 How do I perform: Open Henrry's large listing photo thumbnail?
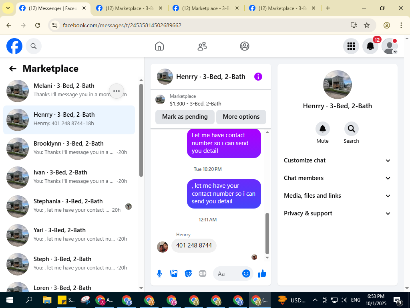tap(338, 84)
